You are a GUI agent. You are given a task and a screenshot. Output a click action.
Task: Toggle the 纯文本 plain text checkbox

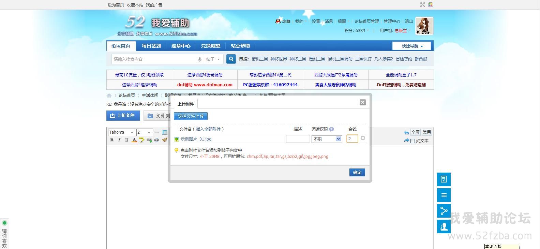[x=413, y=141]
